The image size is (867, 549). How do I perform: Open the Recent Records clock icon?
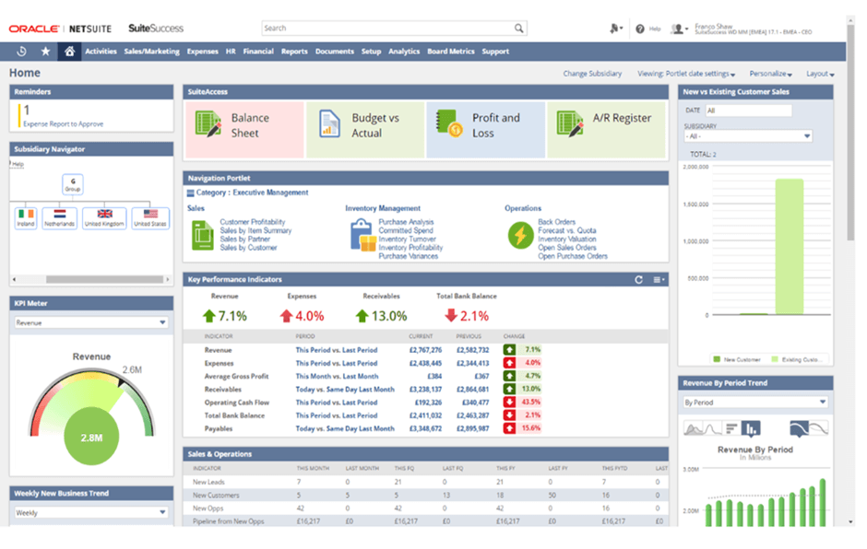click(21, 52)
